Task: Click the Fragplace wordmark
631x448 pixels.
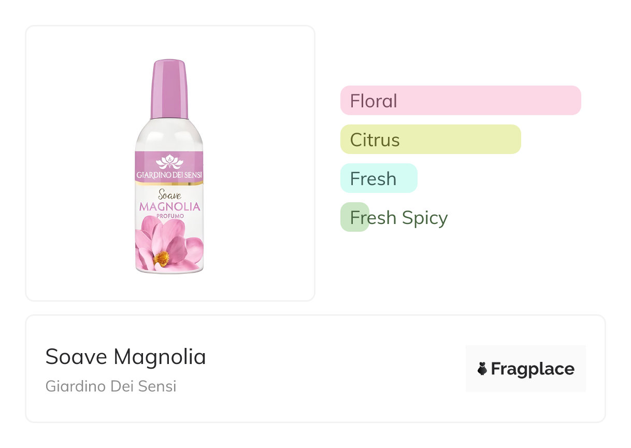Action: 533,369
